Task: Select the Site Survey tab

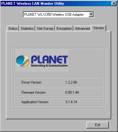Action: click(x=45, y=29)
